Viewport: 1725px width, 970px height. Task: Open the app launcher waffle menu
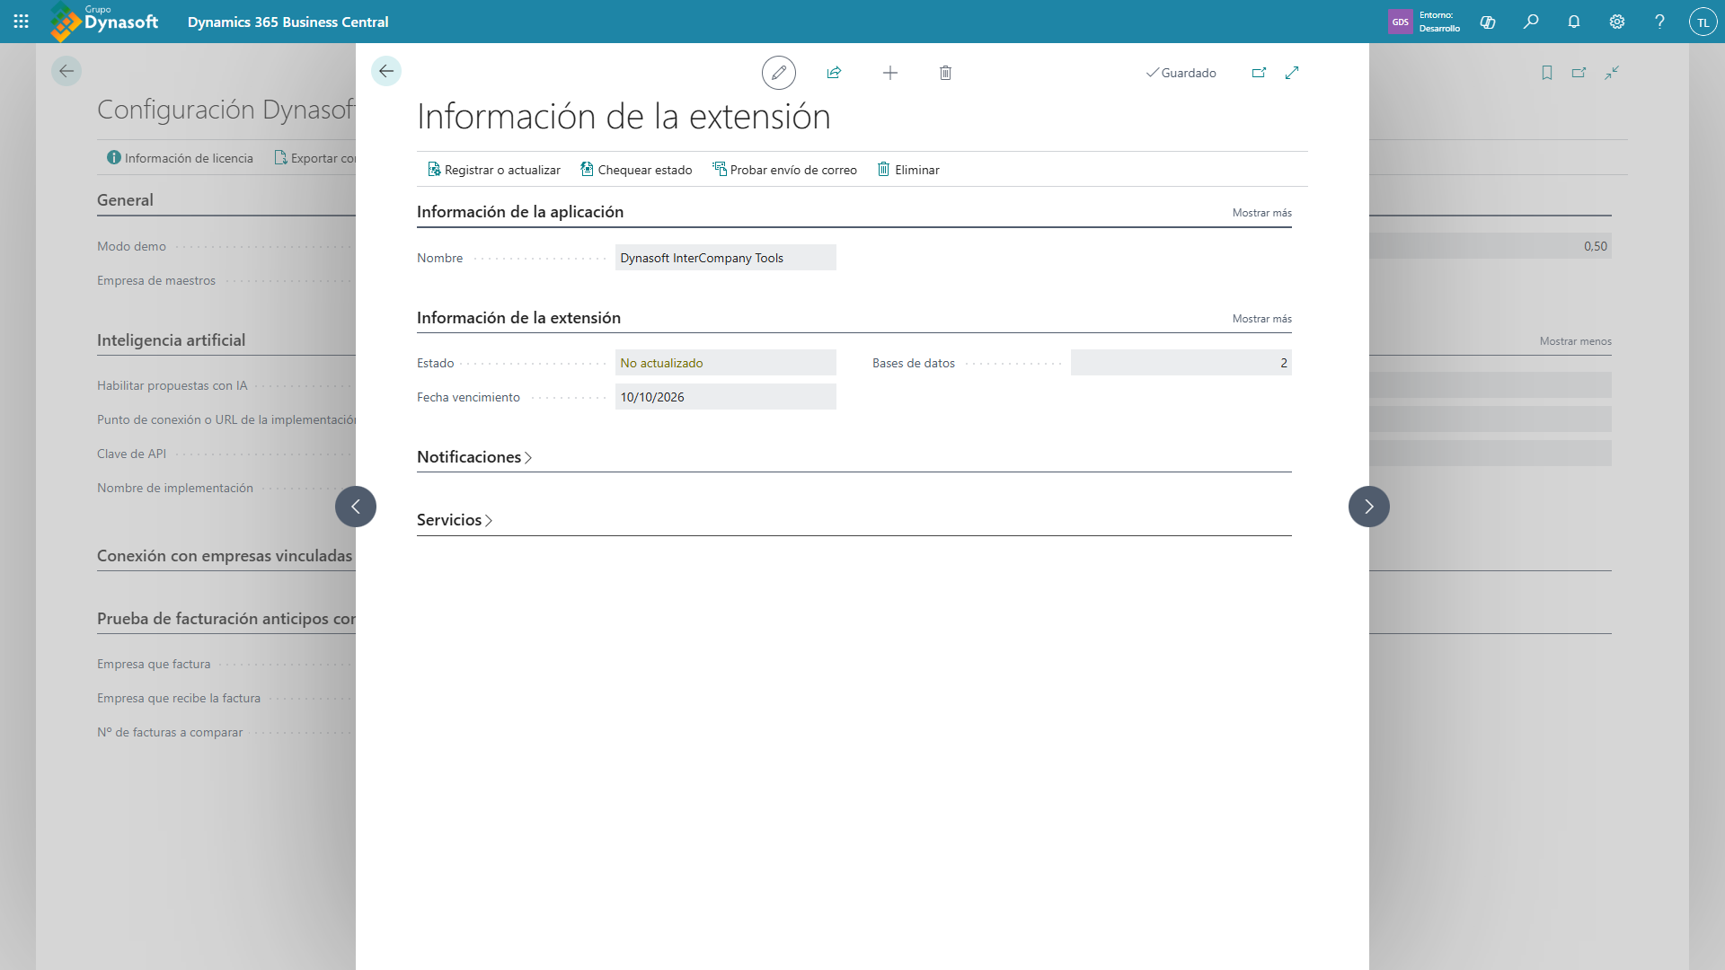(22, 22)
